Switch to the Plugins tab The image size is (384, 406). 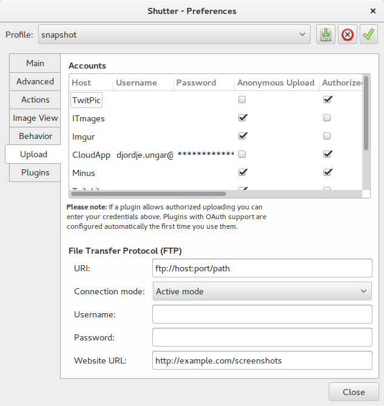tap(35, 172)
